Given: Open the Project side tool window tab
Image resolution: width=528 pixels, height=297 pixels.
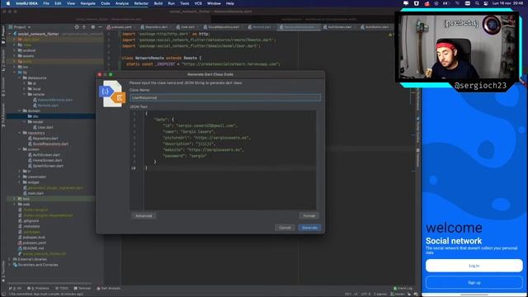Looking at the screenshot, I should [3, 35].
